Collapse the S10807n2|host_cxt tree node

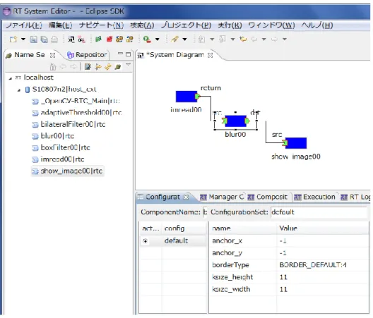click(19, 90)
